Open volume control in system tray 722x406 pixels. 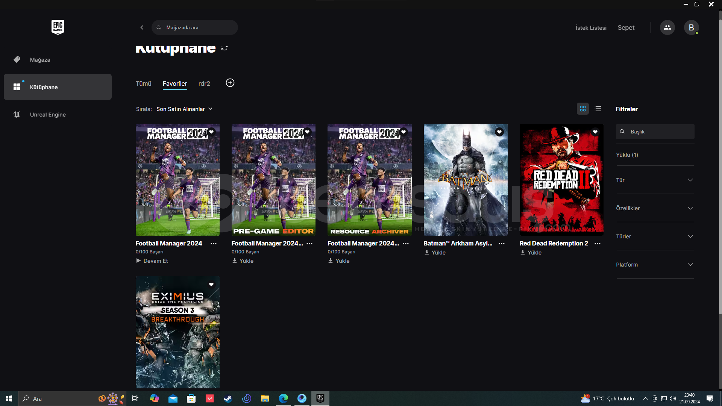673,398
